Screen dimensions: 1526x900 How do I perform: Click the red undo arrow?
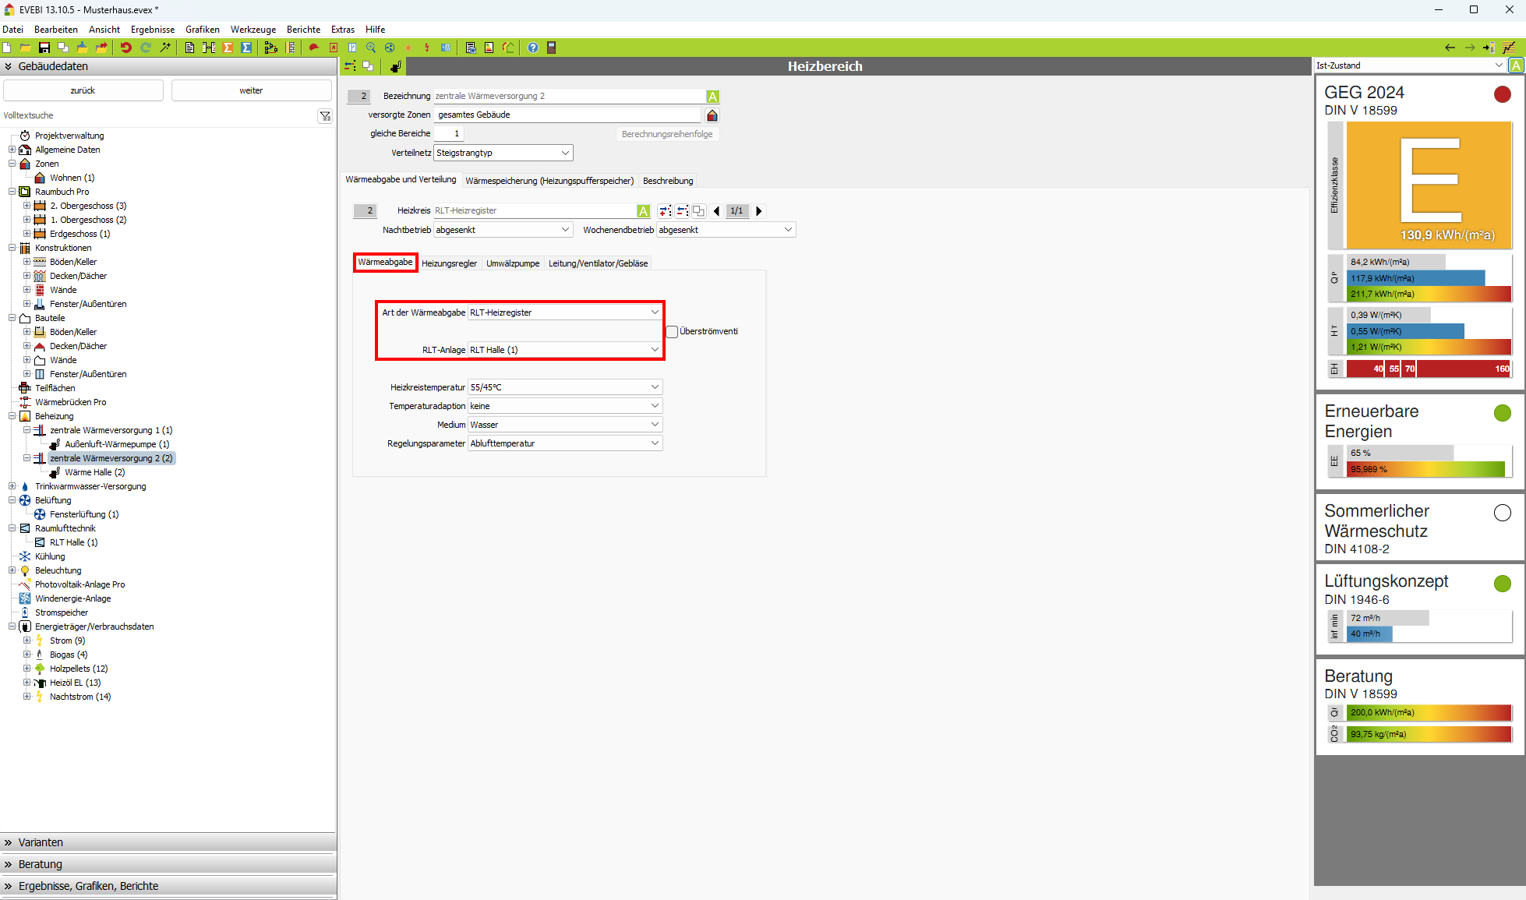[x=125, y=48]
